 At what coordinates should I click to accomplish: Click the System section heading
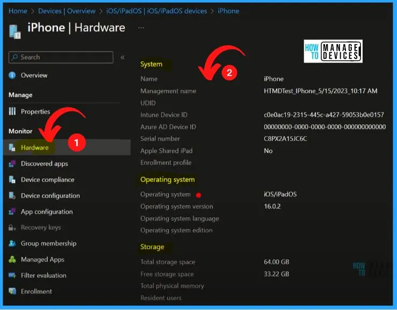(x=151, y=64)
